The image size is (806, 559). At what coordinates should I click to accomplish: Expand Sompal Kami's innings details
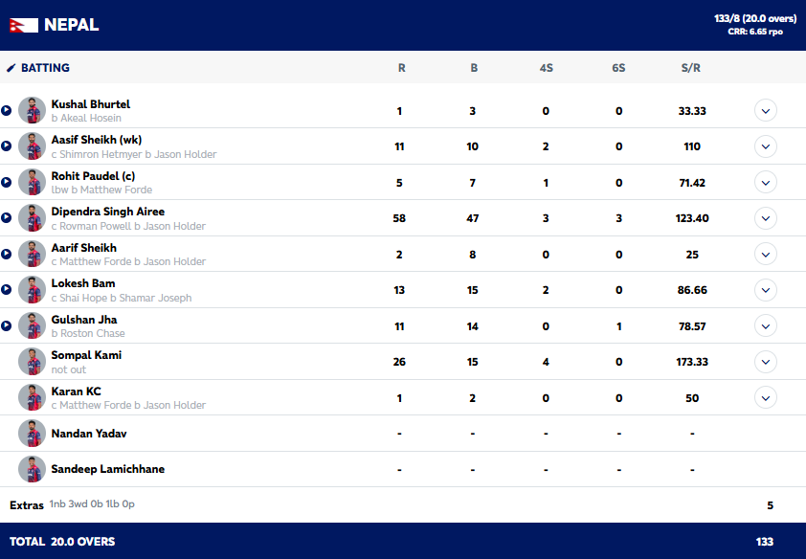coord(765,362)
